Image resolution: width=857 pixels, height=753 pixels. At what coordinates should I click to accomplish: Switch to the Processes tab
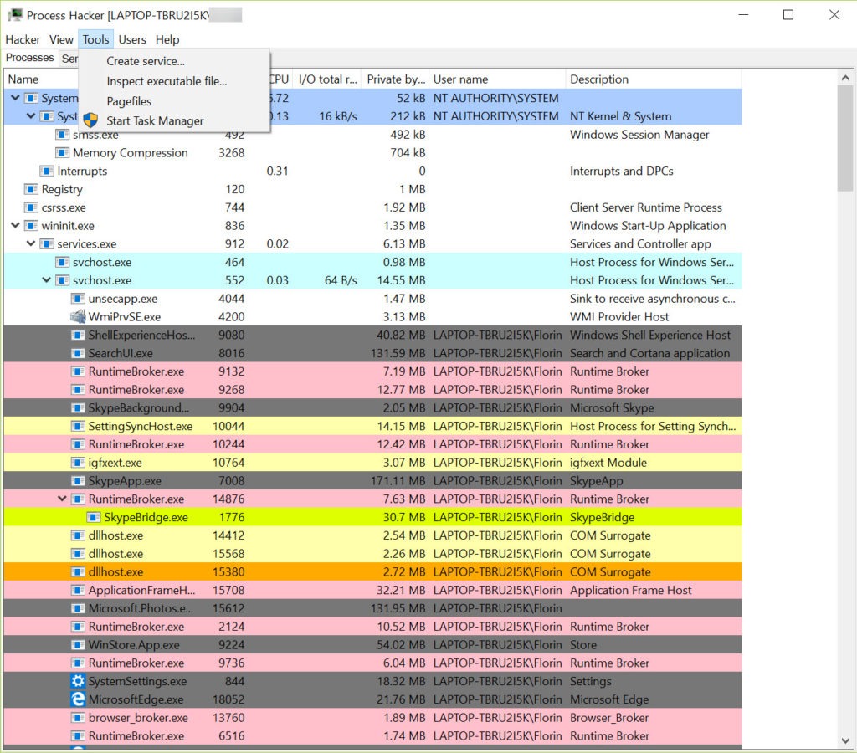click(x=29, y=58)
